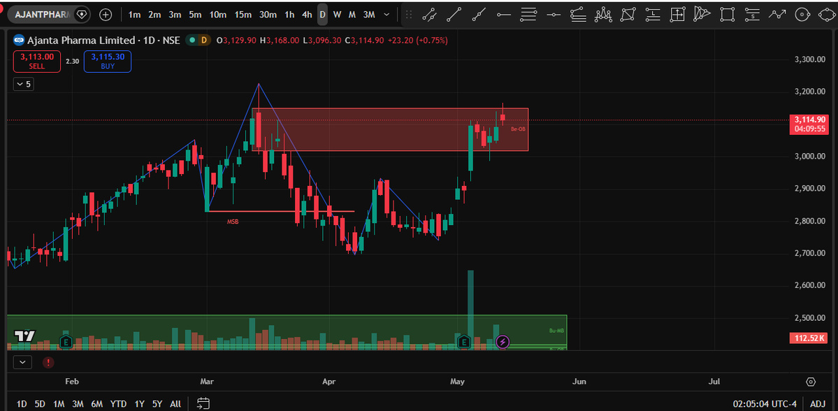Open the 02:05:04 UTC-4 timezone menu
Screen dimensions: 838x411
coord(764,403)
